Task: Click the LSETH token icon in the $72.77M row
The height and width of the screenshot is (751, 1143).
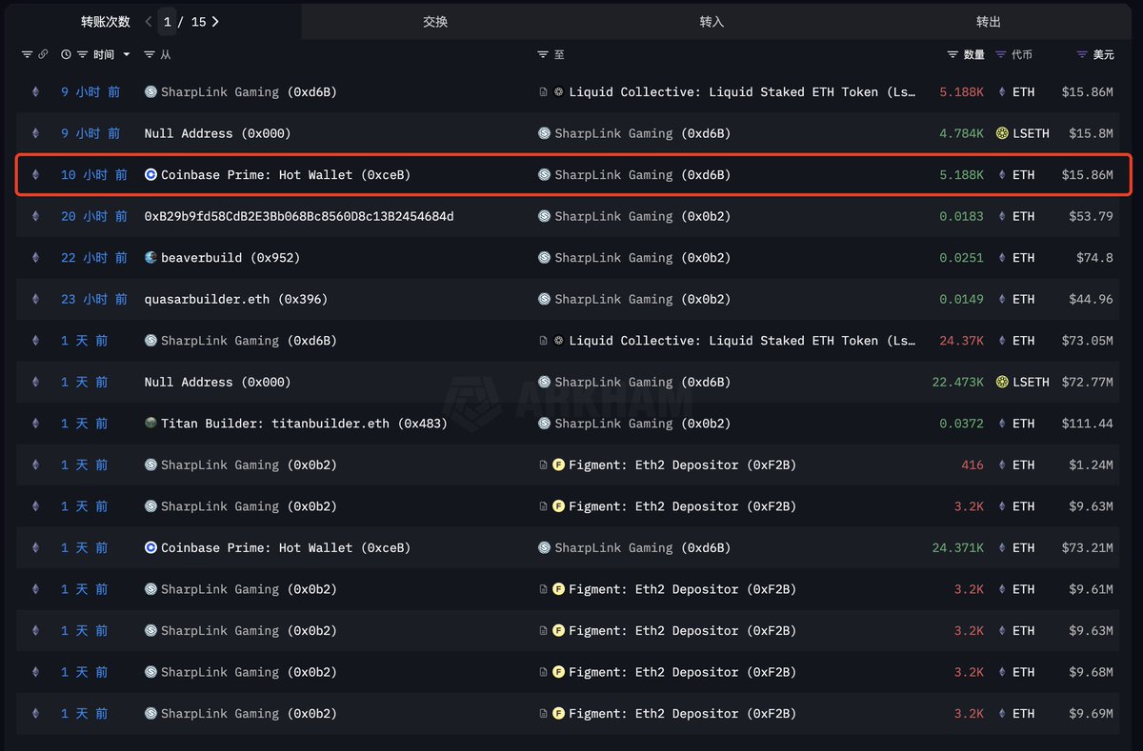Action: tap(1002, 382)
